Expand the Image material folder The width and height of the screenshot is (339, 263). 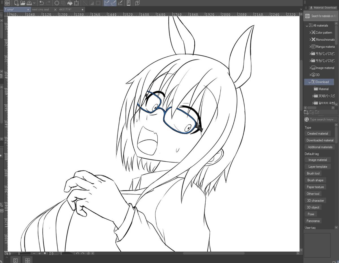[x=310, y=68]
